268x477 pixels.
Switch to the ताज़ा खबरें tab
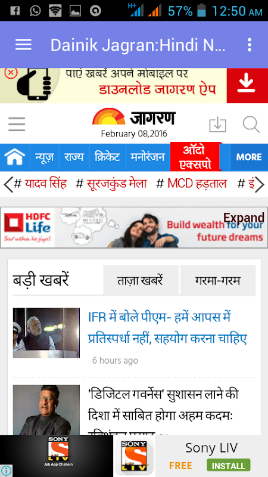[x=141, y=280]
